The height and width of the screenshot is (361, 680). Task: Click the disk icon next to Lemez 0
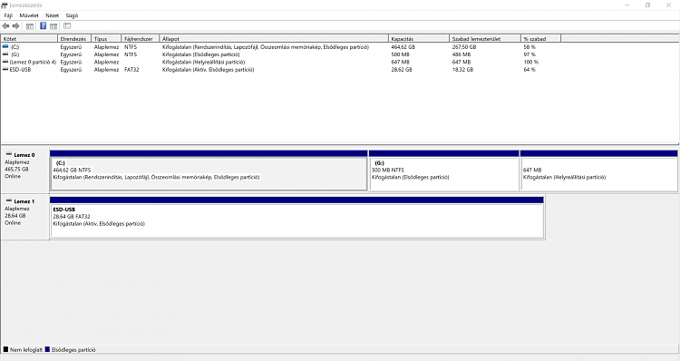tap(9, 154)
